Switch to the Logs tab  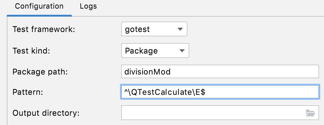[x=88, y=6]
